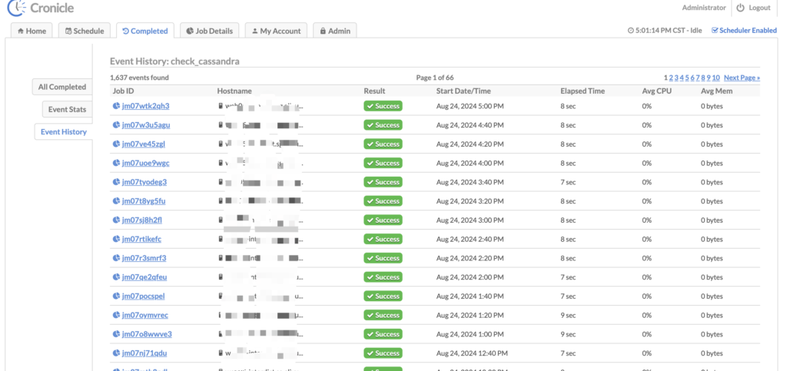Click the pie icon next to jm07uoe9wgc
787x371 pixels.
click(x=116, y=163)
